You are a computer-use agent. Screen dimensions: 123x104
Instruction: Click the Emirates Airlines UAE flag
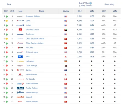click(66, 30)
